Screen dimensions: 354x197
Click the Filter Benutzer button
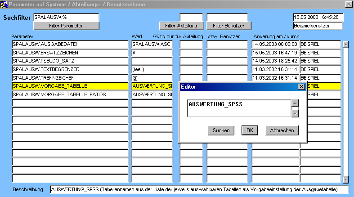tap(229, 26)
